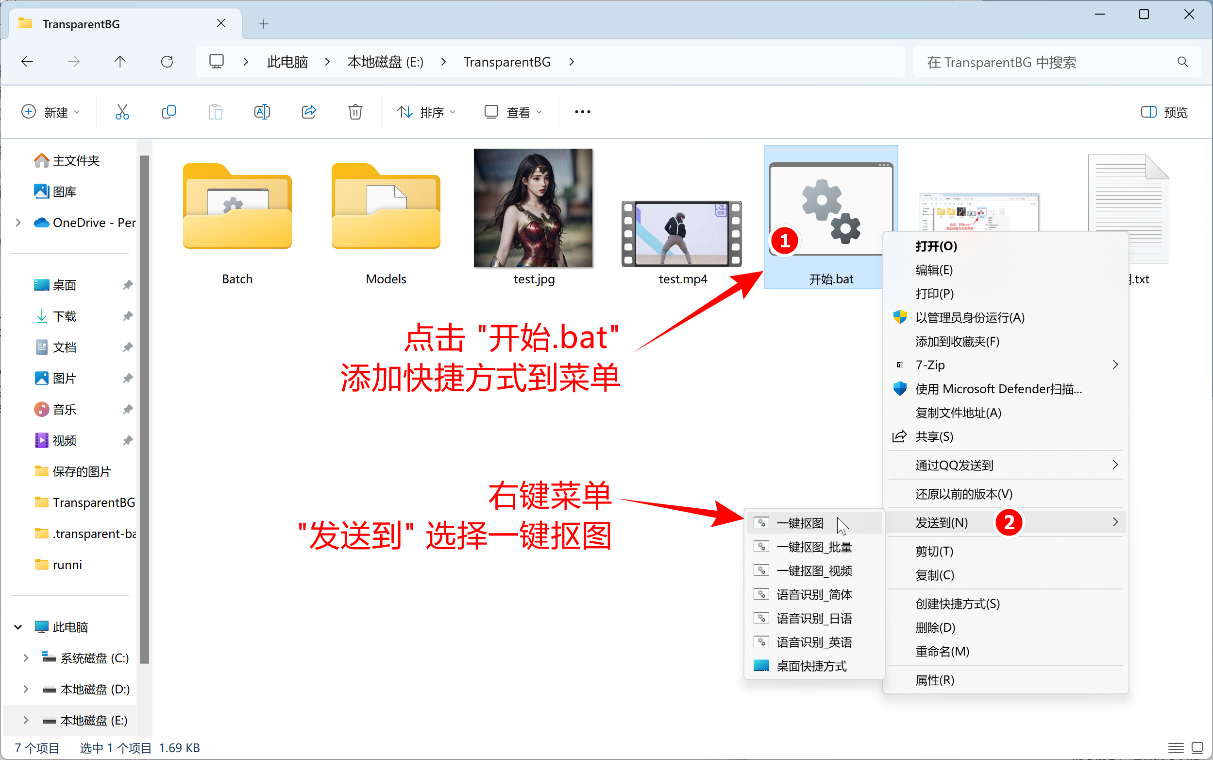Open a new tab with plus button

pyautogui.click(x=264, y=24)
